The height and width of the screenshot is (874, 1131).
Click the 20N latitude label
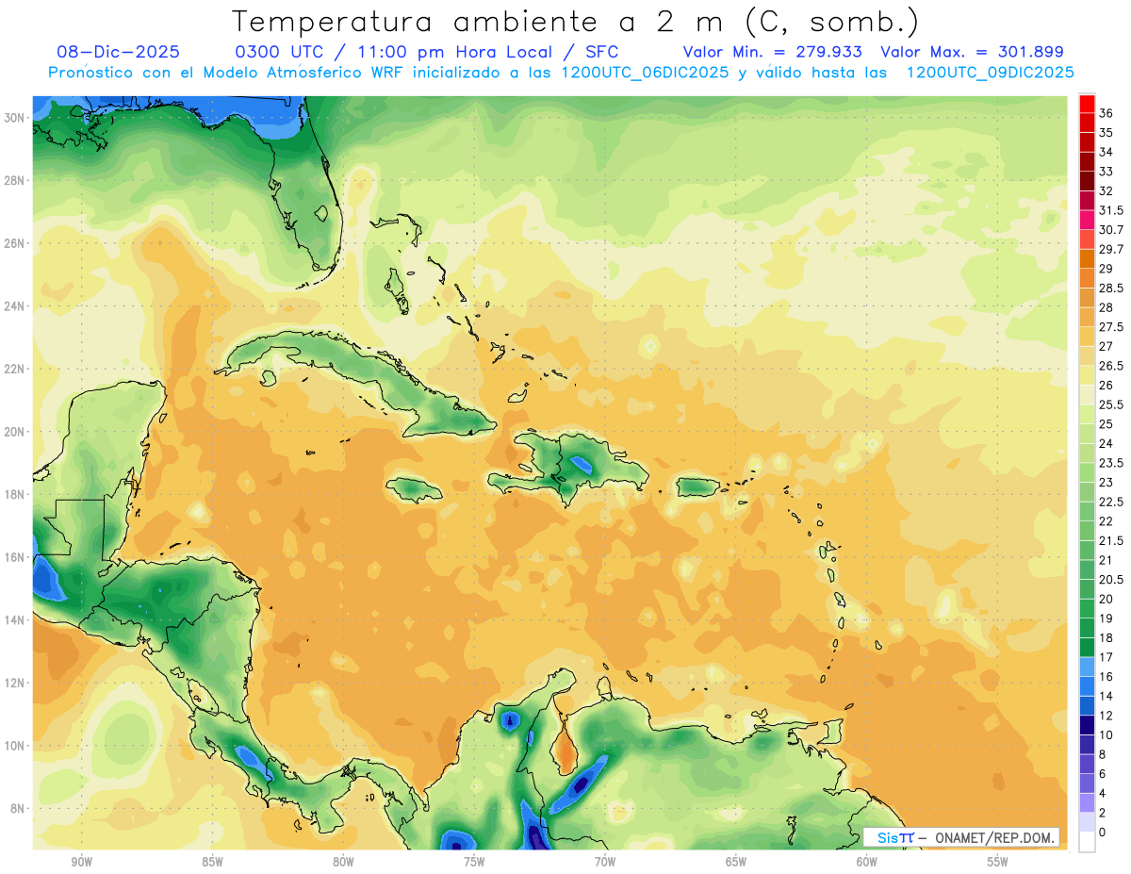(14, 432)
